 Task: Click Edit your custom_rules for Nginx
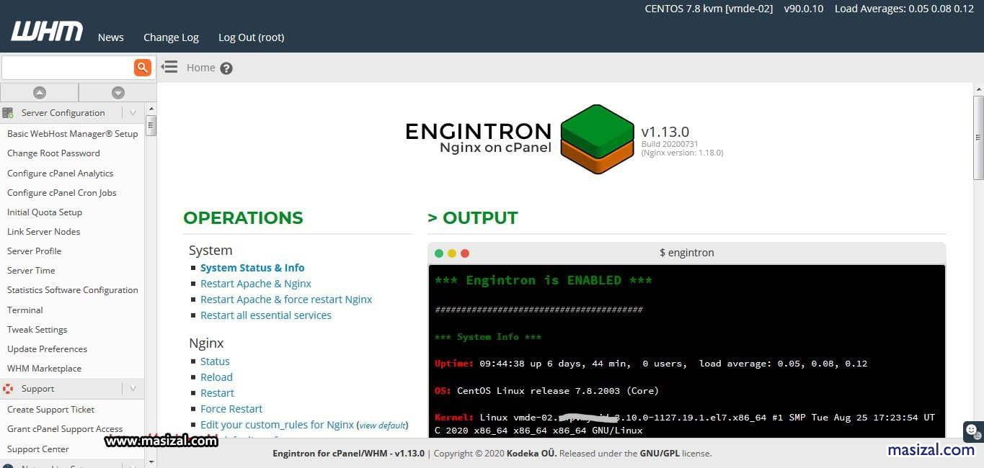[x=277, y=425]
